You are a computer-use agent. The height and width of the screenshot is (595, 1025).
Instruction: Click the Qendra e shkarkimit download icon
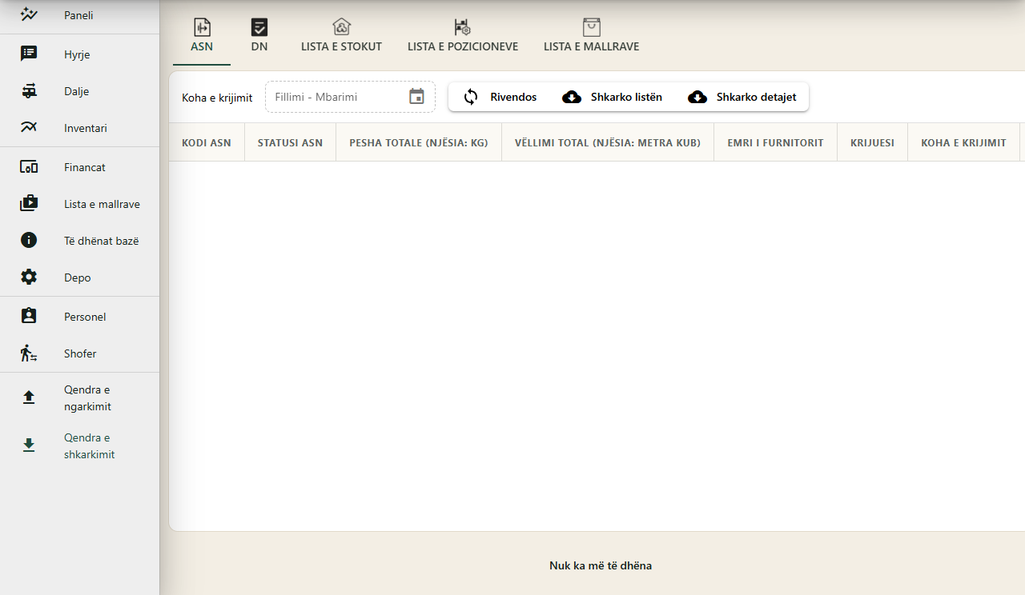click(29, 445)
